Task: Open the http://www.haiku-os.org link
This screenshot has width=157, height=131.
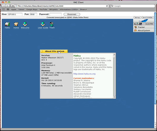Action: coord(84,74)
